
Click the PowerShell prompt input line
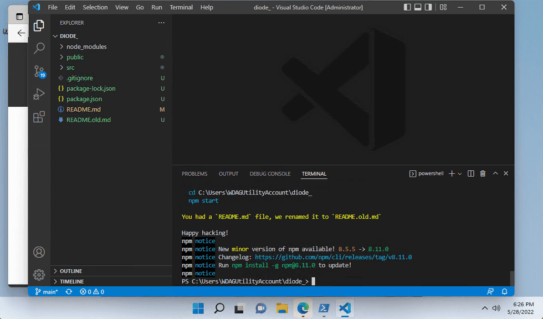[248, 281]
